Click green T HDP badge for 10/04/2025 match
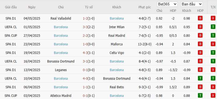 (200, 78)
